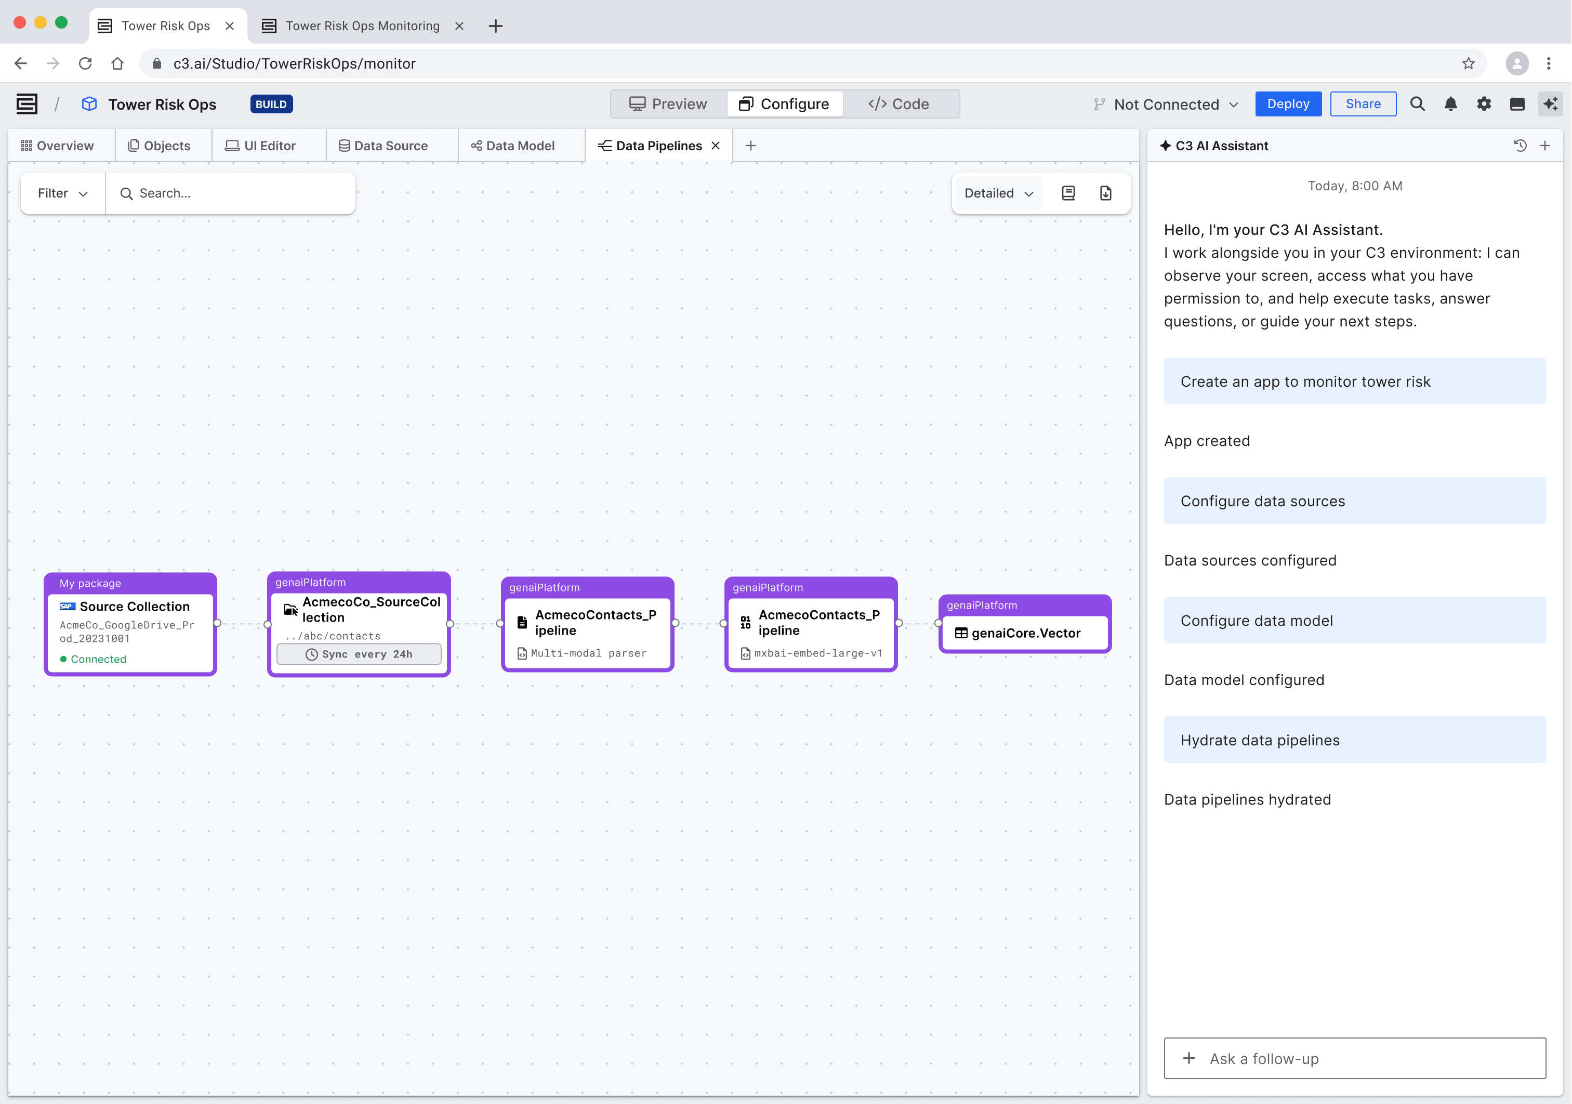Open the documentation book icon near Detailed
The image size is (1572, 1104).
[x=1068, y=193]
